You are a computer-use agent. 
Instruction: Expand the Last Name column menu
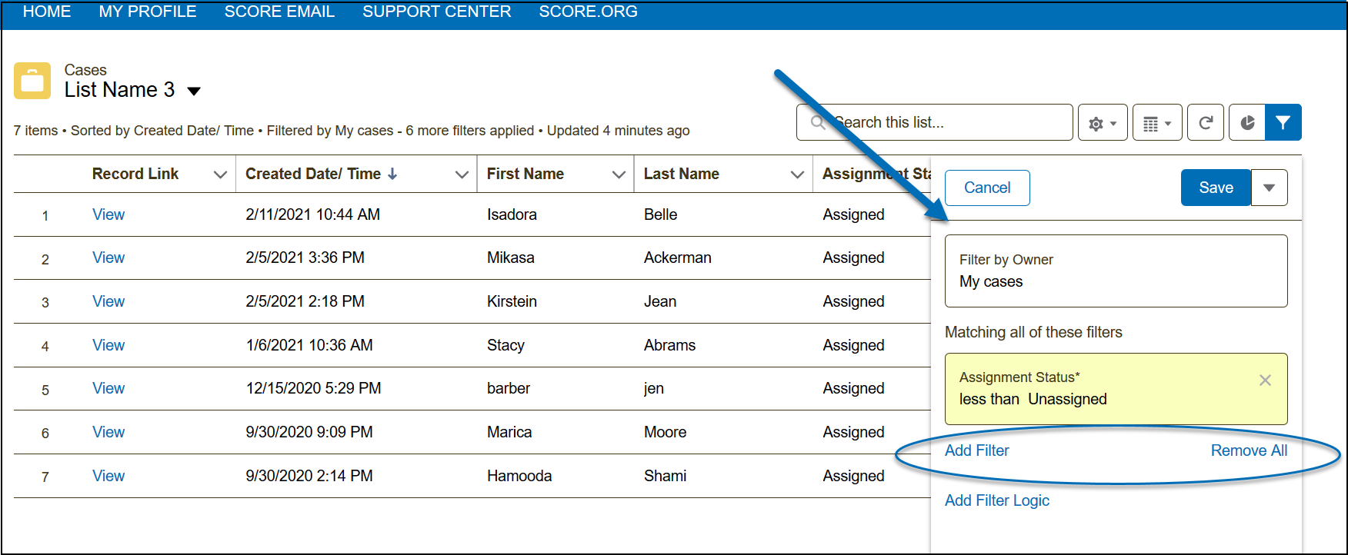click(x=797, y=174)
